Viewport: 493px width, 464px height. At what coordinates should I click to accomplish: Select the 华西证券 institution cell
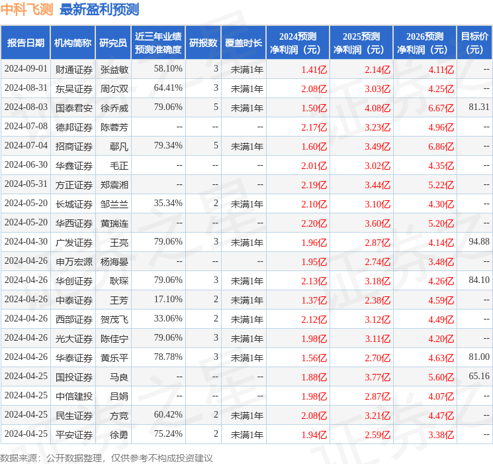[x=74, y=223]
